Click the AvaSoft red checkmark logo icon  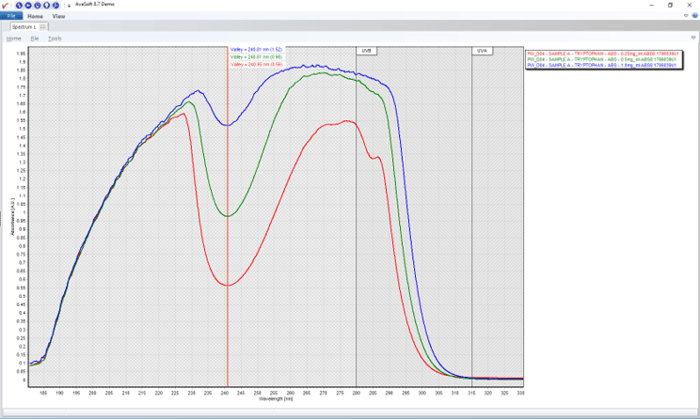tap(5, 6)
